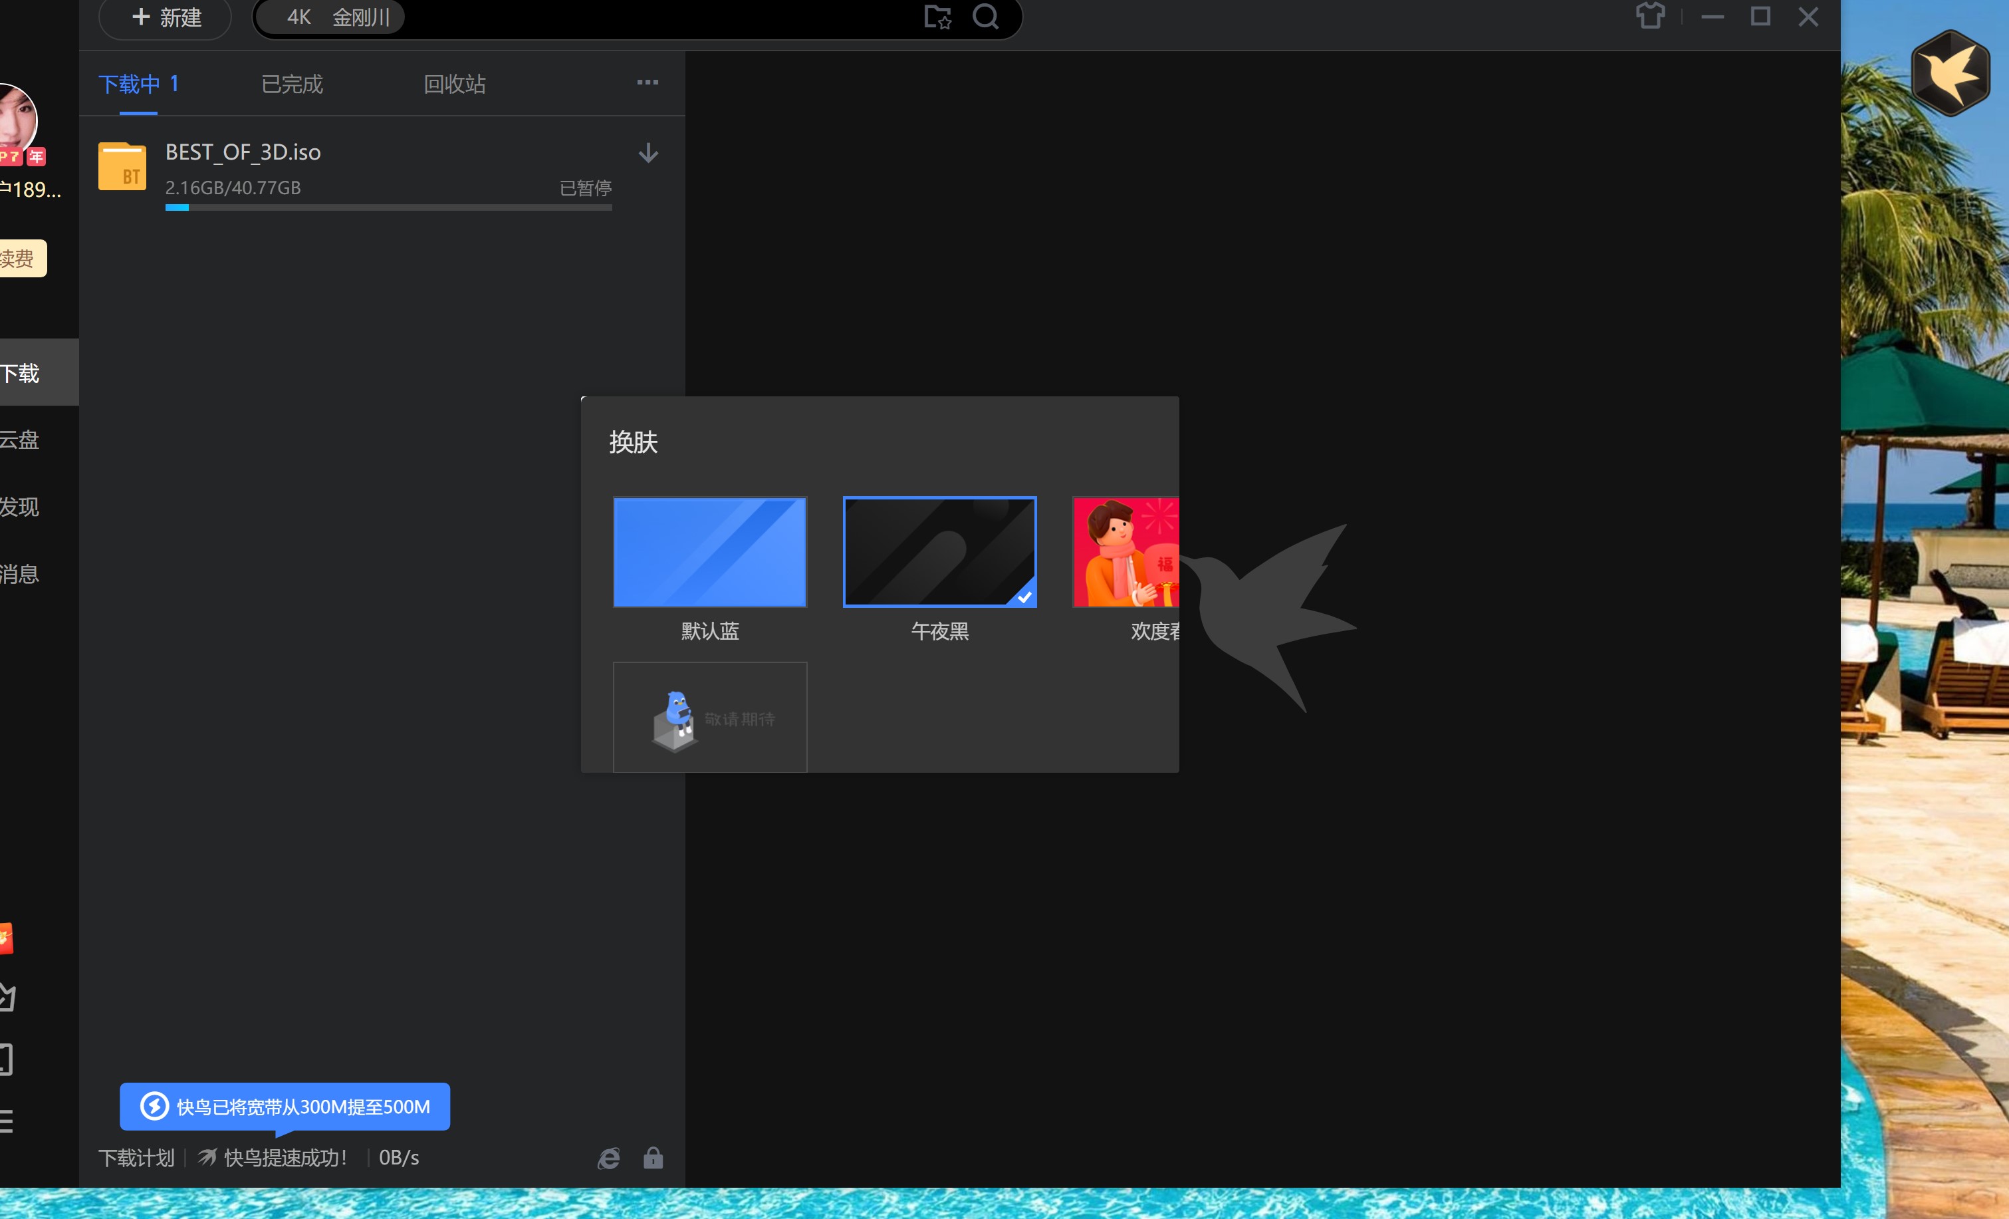Image resolution: width=2009 pixels, height=1219 pixels.
Task: Click the IE browser icon in status bar
Action: 608,1158
